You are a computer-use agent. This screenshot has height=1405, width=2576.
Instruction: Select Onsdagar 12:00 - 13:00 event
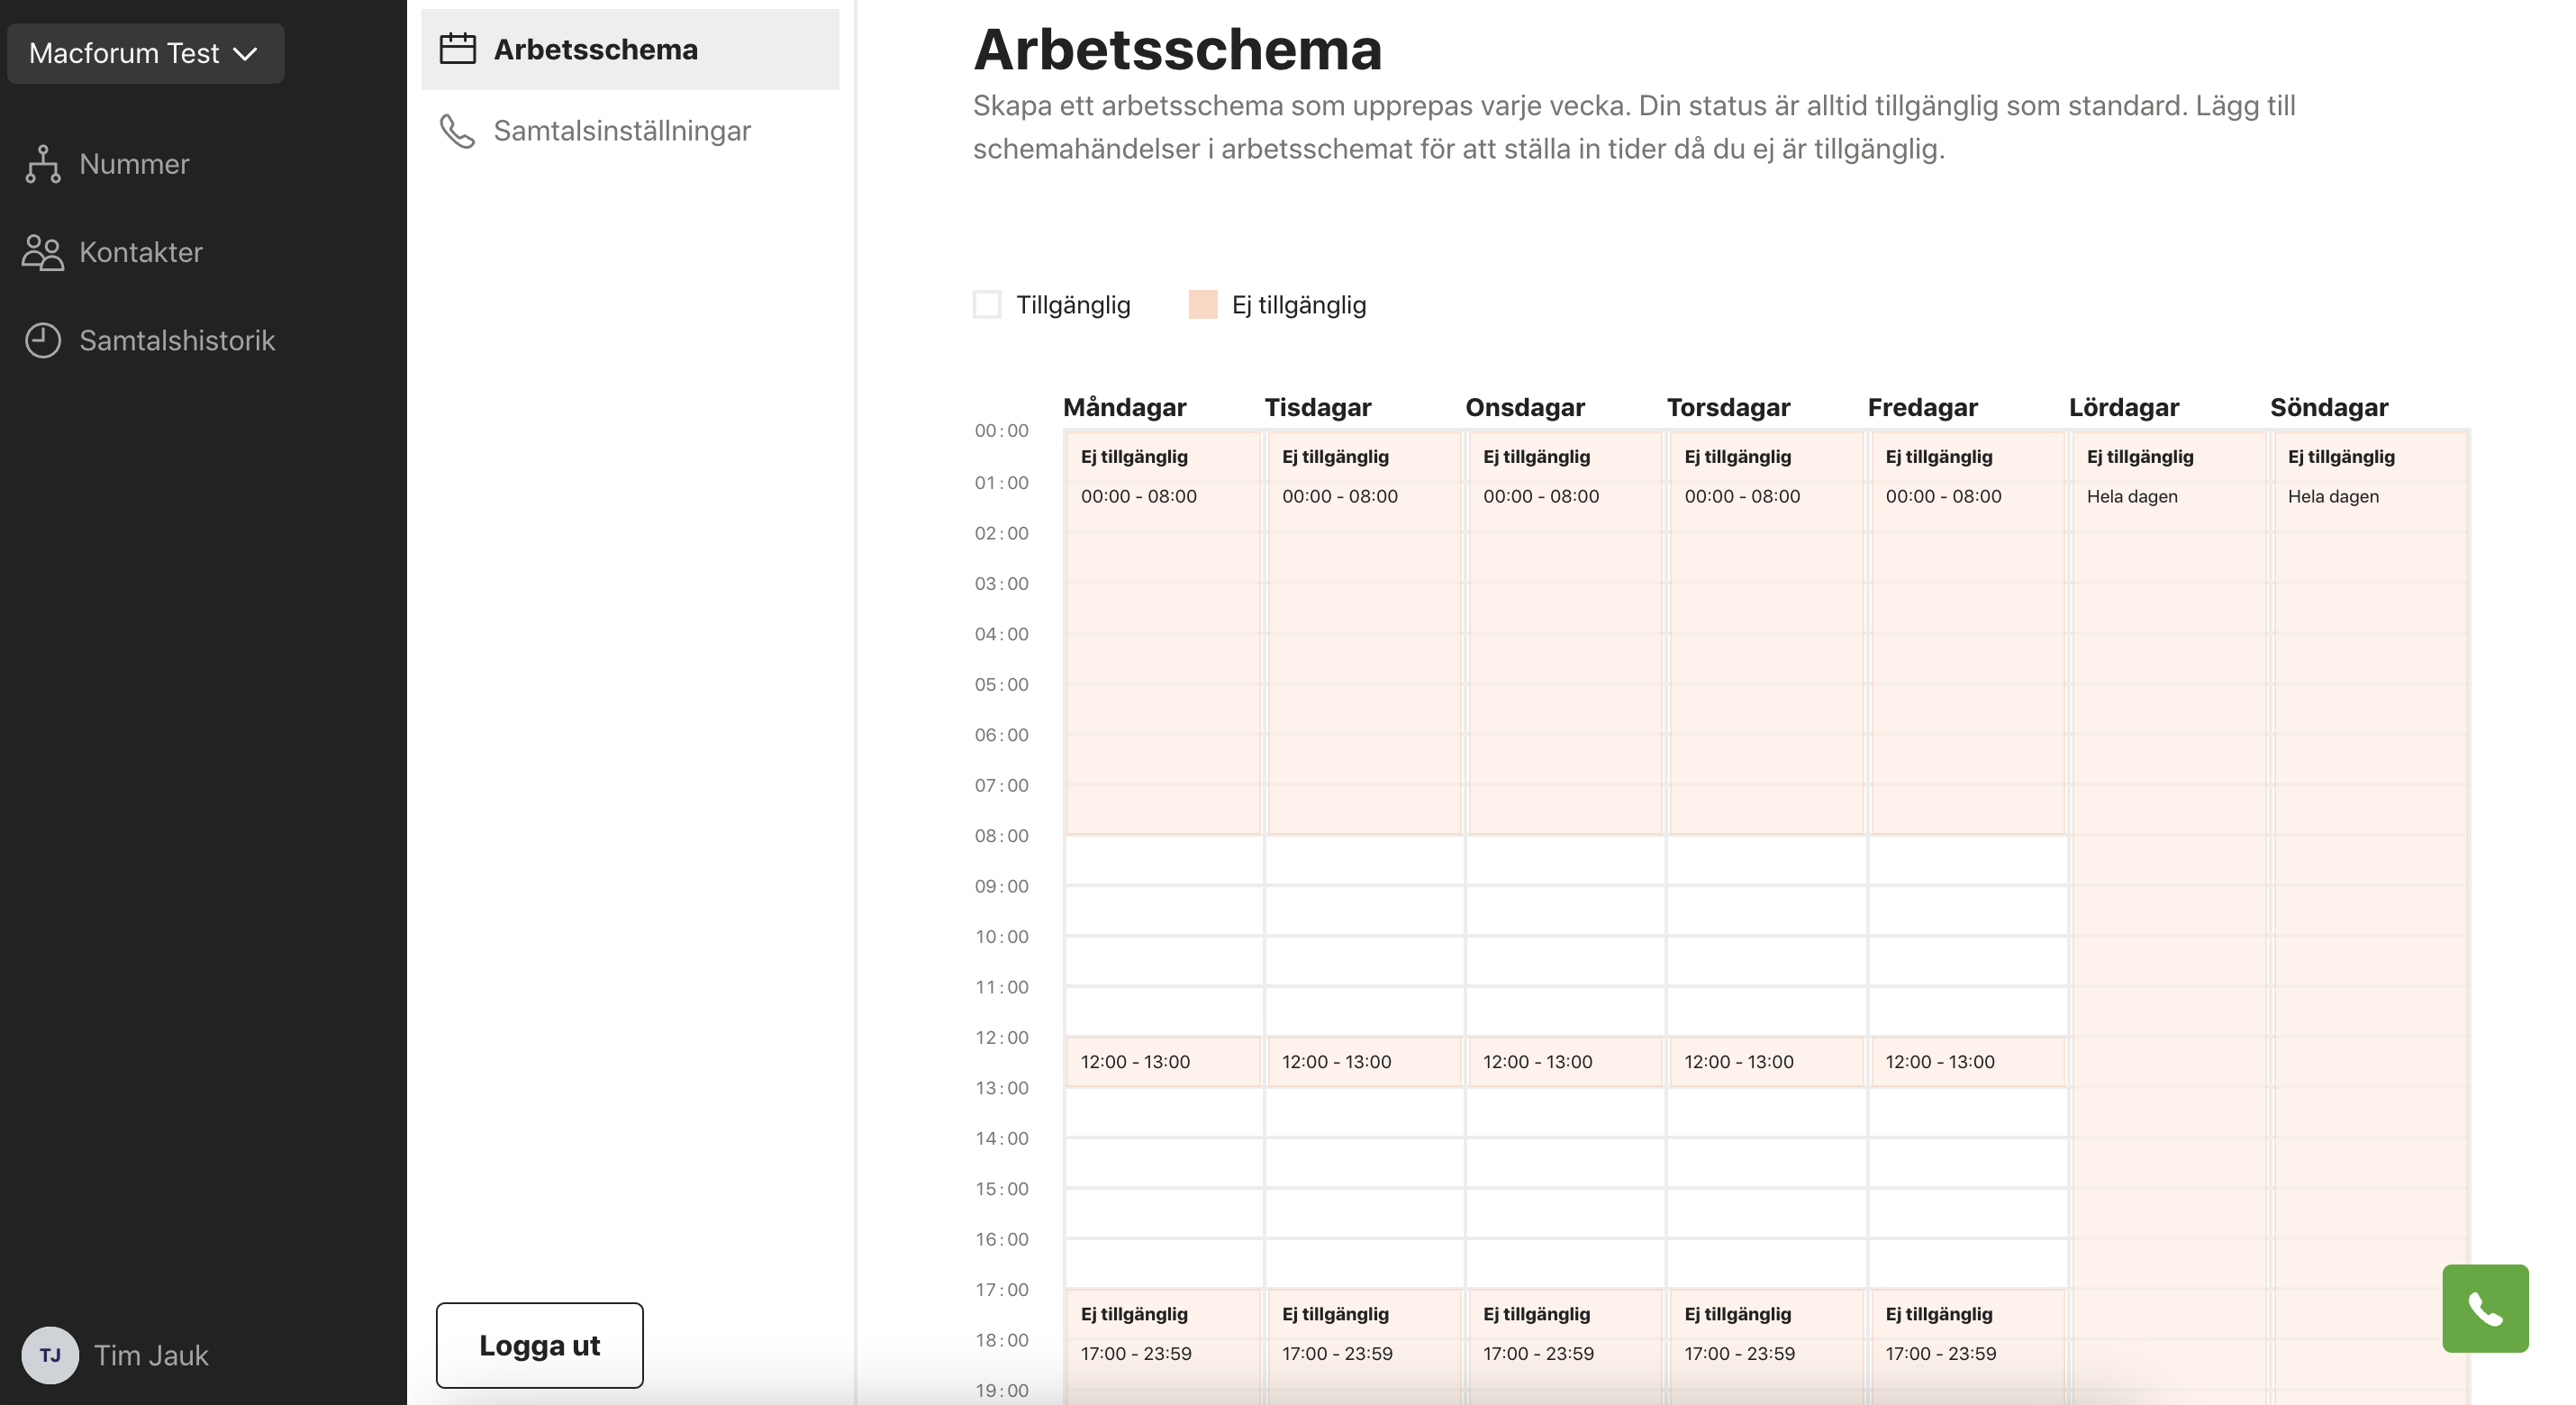pos(1565,1062)
